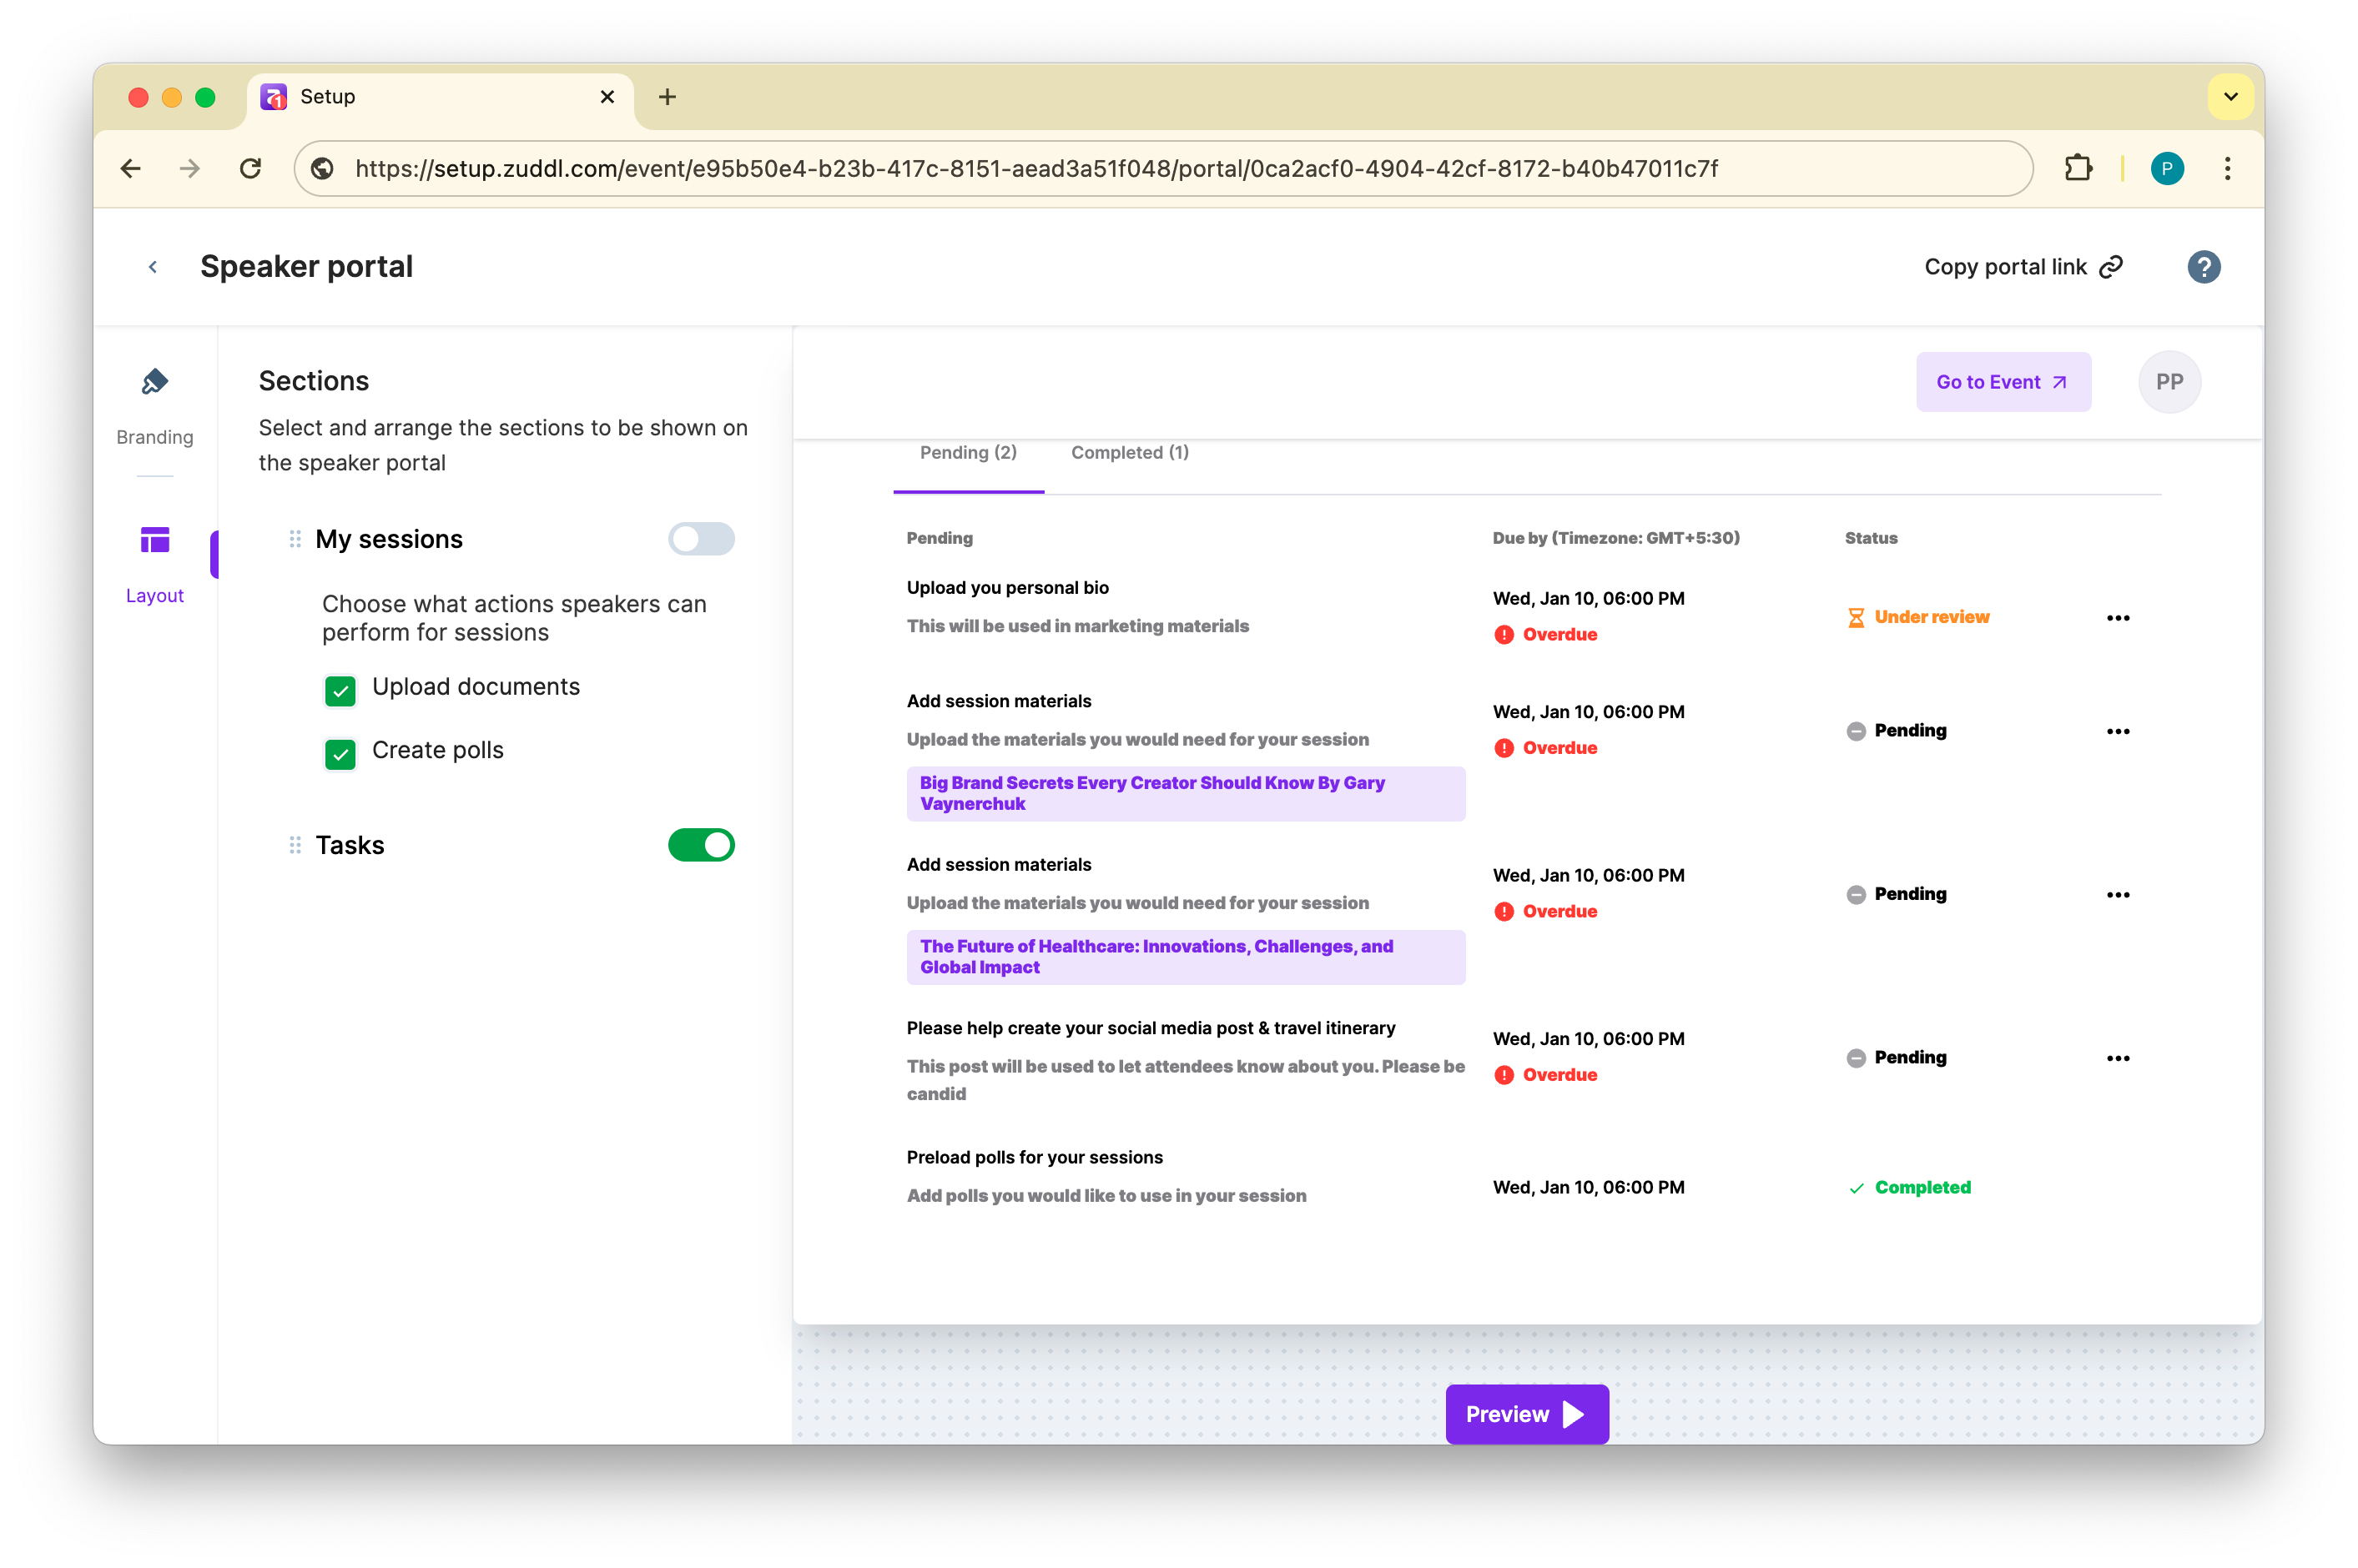Click the browser address bar URL

(x=1035, y=168)
